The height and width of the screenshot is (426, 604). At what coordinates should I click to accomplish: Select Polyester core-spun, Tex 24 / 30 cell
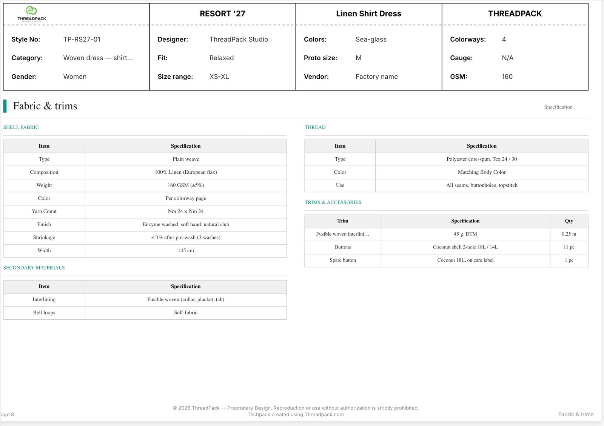[x=482, y=159]
